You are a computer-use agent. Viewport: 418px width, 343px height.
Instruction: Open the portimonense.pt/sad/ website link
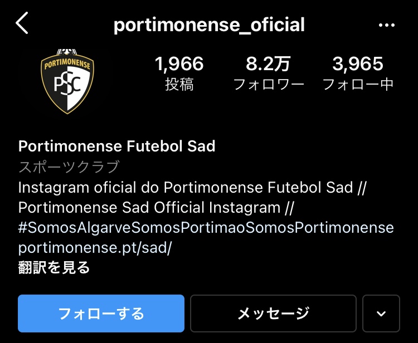click(x=95, y=248)
